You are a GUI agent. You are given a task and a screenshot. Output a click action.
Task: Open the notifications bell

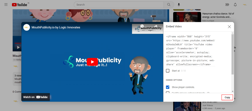(x=235, y=5)
